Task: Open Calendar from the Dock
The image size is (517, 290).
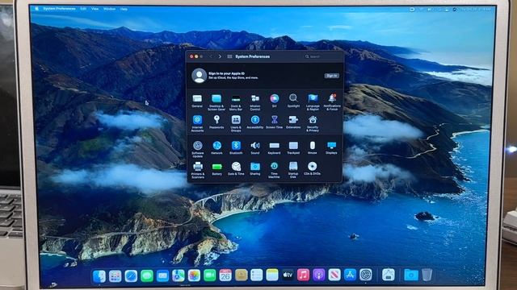Action: click(225, 275)
